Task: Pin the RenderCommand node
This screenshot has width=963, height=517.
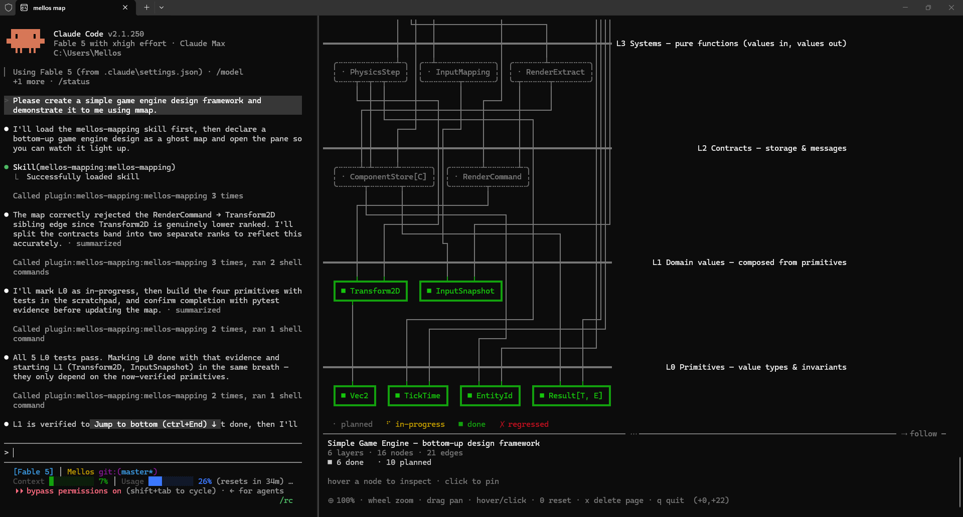Action: [488, 177]
